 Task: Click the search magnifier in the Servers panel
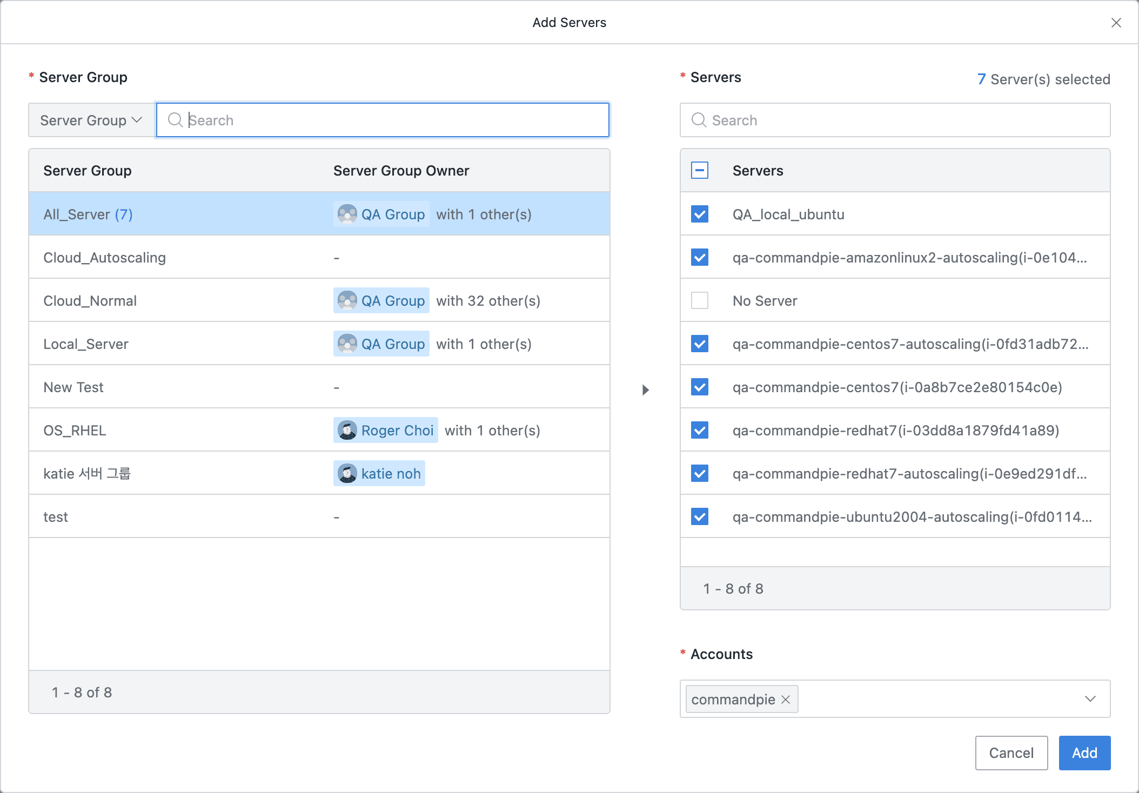coord(699,120)
